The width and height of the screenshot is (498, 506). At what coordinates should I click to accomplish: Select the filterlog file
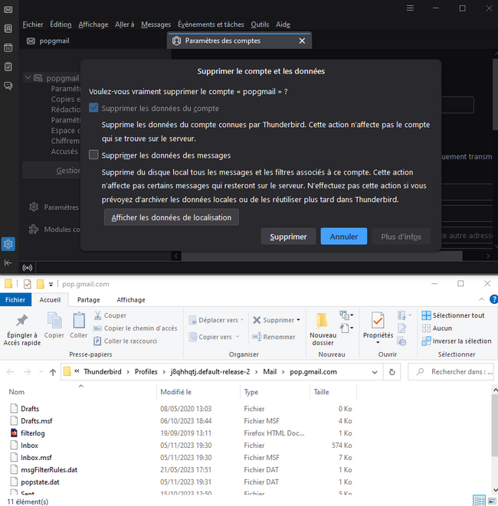pyautogui.click(x=33, y=433)
